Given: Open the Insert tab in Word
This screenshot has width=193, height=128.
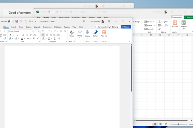Looking at the screenshot, I should click(x=14, y=27).
